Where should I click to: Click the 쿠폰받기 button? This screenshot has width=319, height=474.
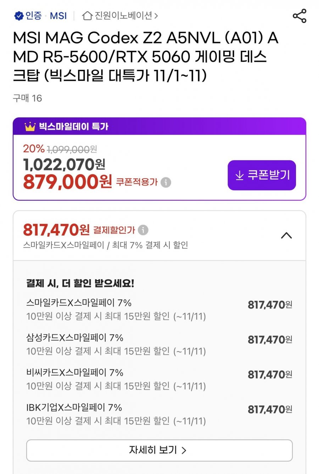262,175
